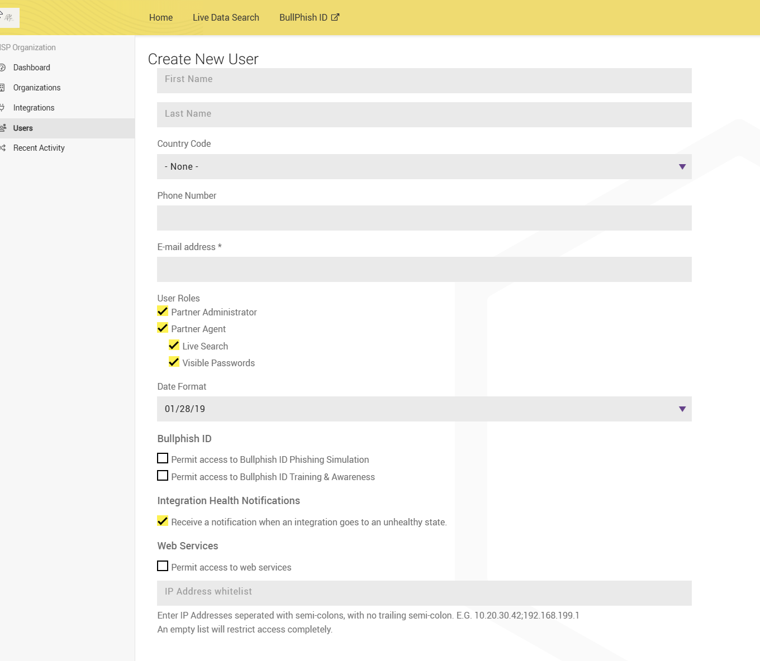Enable Bullphish ID Phishing Simulation access
Image resolution: width=760 pixels, height=661 pixels.
click(x=163, y=458)
